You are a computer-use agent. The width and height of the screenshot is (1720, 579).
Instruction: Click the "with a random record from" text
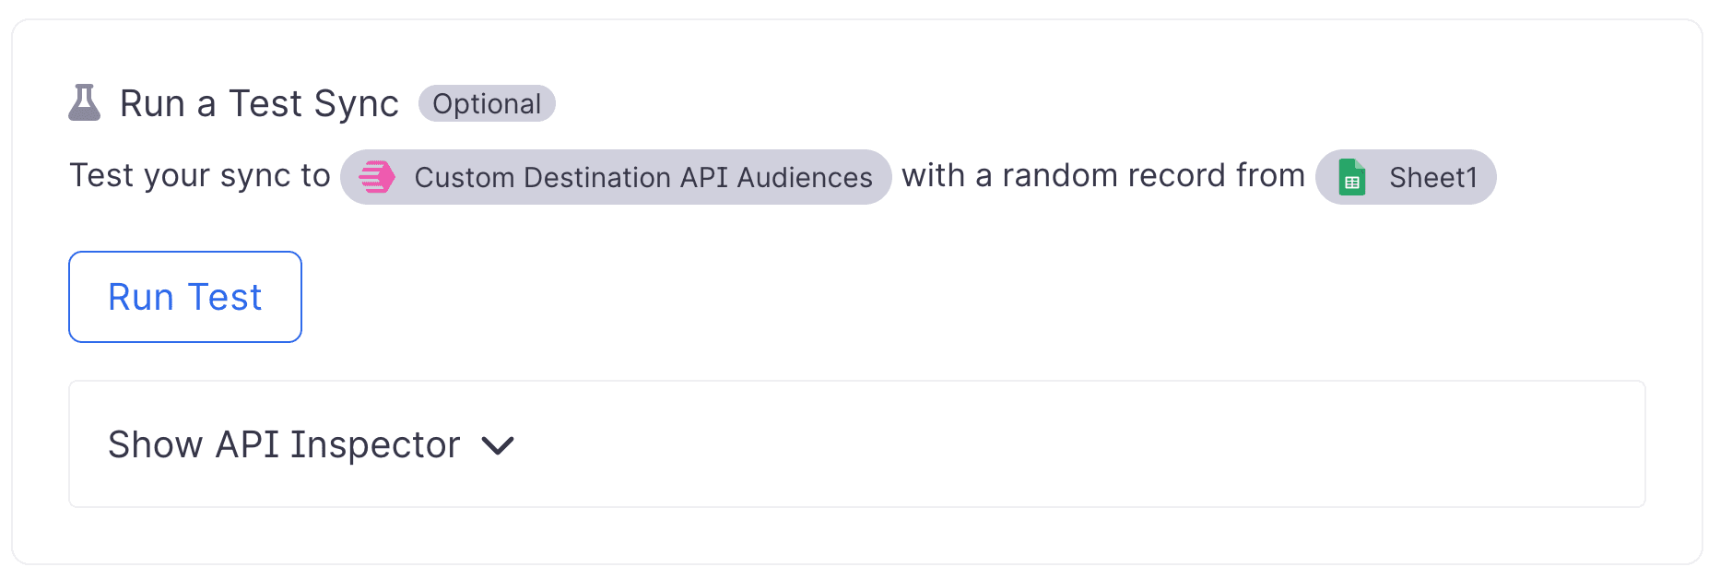click(1102, 175)
